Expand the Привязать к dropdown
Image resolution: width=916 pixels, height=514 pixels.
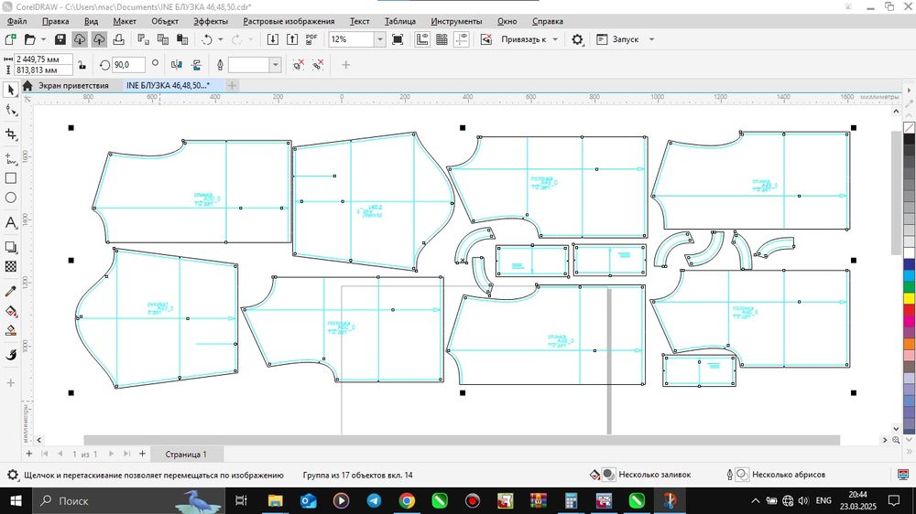click(x=555, y=39)
